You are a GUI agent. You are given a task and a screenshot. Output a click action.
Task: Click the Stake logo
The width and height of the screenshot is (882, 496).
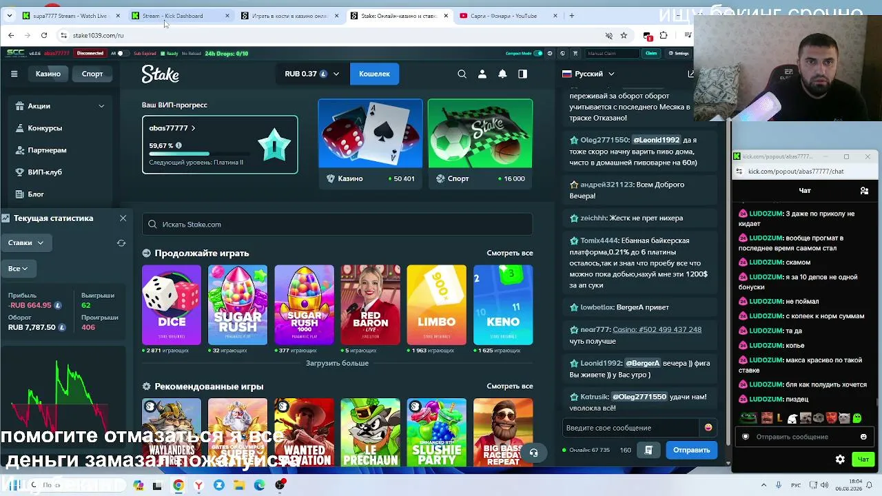tap(161, 74)
